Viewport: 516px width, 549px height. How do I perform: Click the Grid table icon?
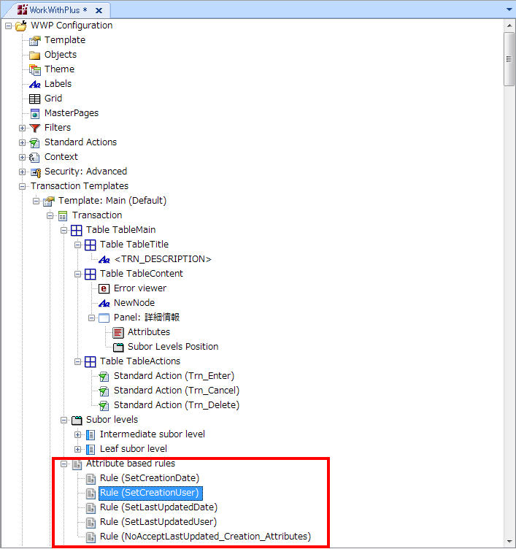[x=34, y=99]
